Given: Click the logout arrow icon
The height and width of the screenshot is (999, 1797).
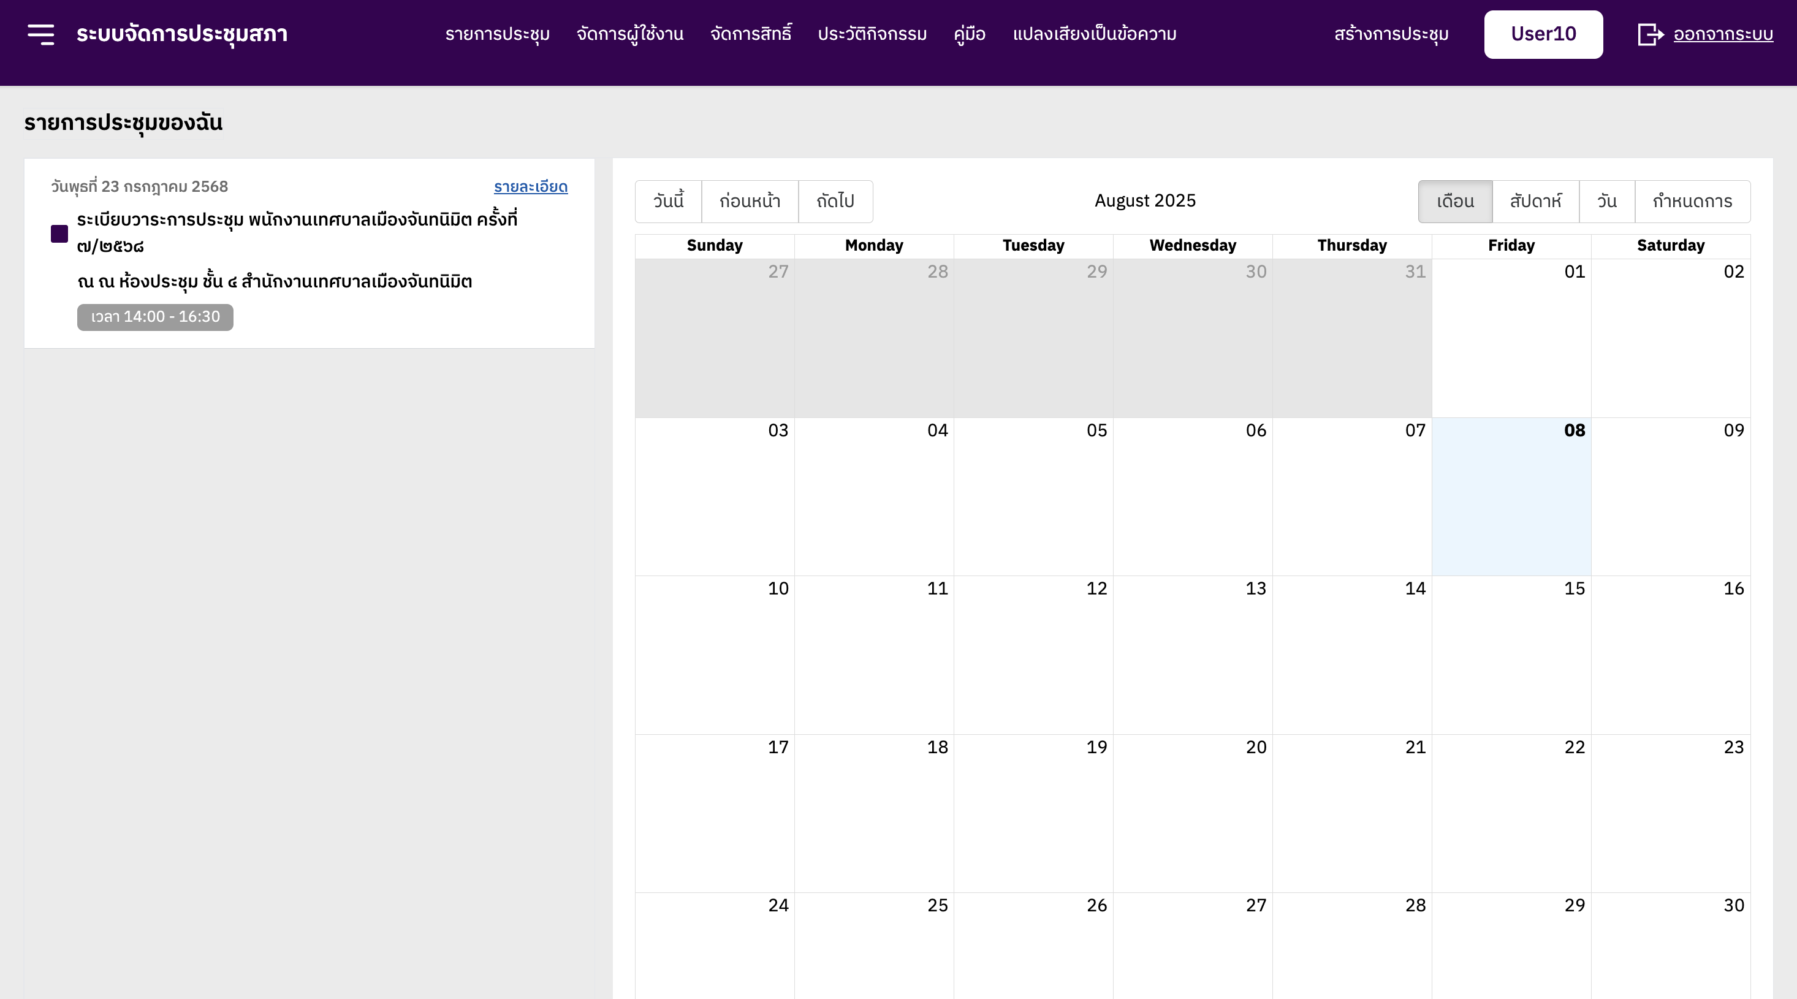Looking at the screenshot, I should pyautogui.click(x=1651, y=34).
